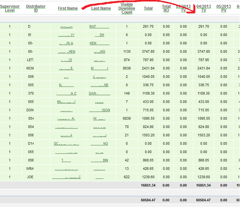This screenshot has height=210, width=240.
Task: Open last name link starting with RAT
Action: click(99, 27)
